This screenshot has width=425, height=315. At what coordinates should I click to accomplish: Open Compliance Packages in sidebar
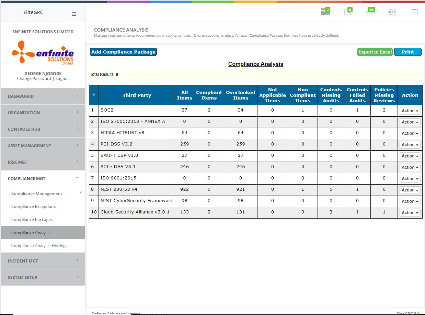[43, 220]
